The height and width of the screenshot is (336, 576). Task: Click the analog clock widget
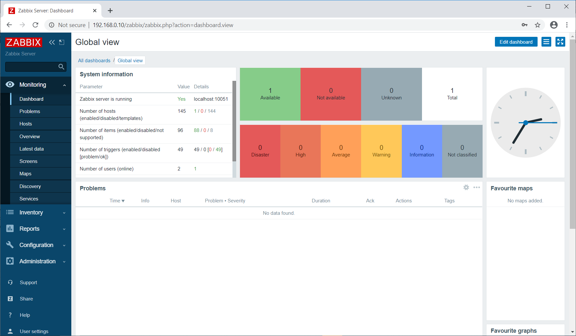(526, 123)
